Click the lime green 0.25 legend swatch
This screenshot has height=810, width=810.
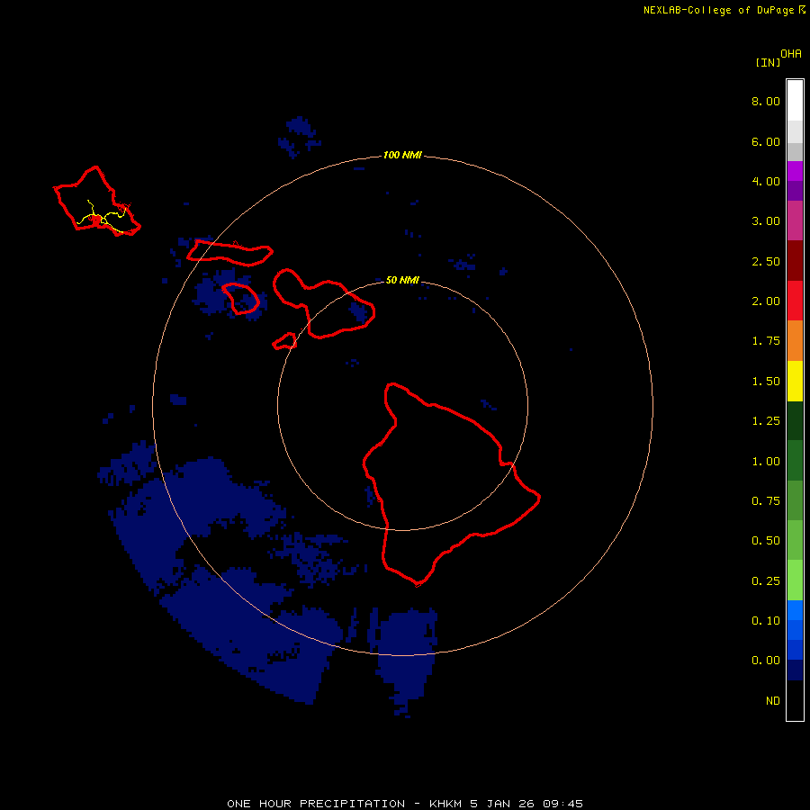pos(795,580)
